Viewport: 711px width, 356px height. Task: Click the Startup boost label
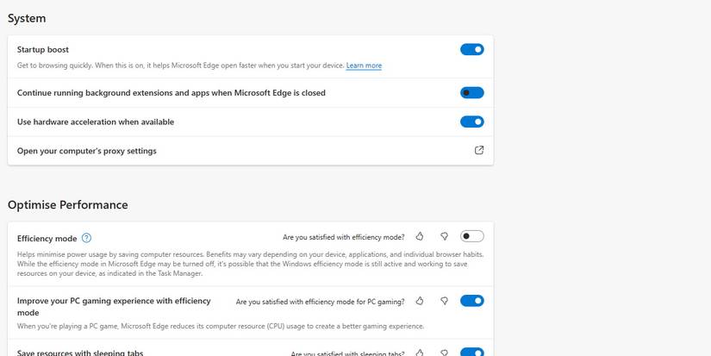(43, 50)
